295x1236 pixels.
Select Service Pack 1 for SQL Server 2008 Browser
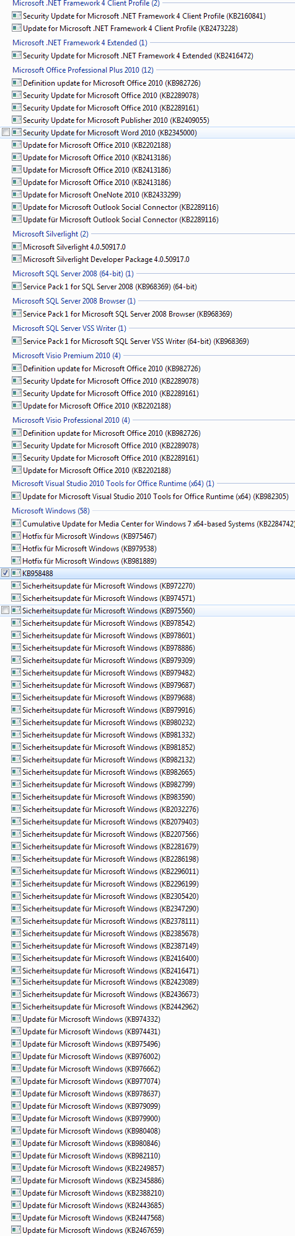click(x=128, y=314)
